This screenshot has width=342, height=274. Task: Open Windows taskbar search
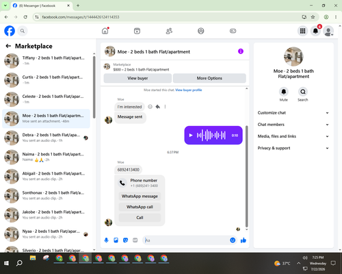point(19,263)
